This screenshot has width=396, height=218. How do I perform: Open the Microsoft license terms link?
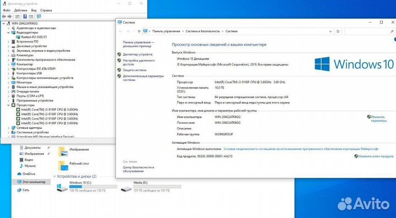click(301, 149)
